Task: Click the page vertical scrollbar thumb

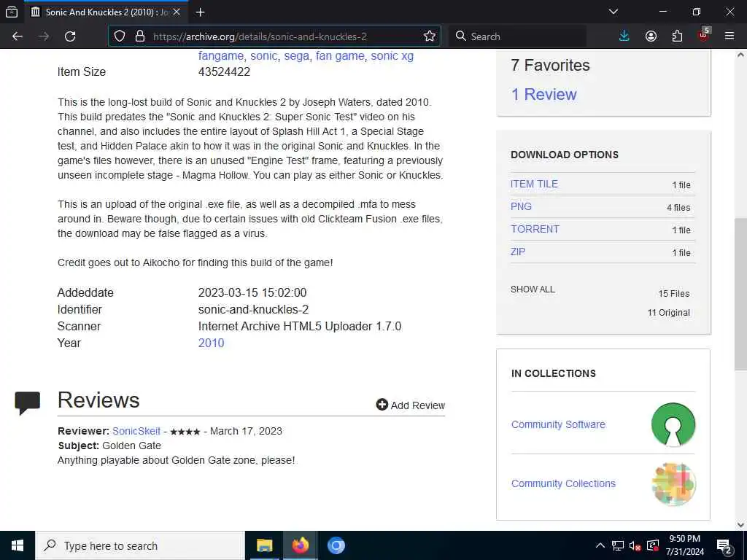Action: pos(741,295)
